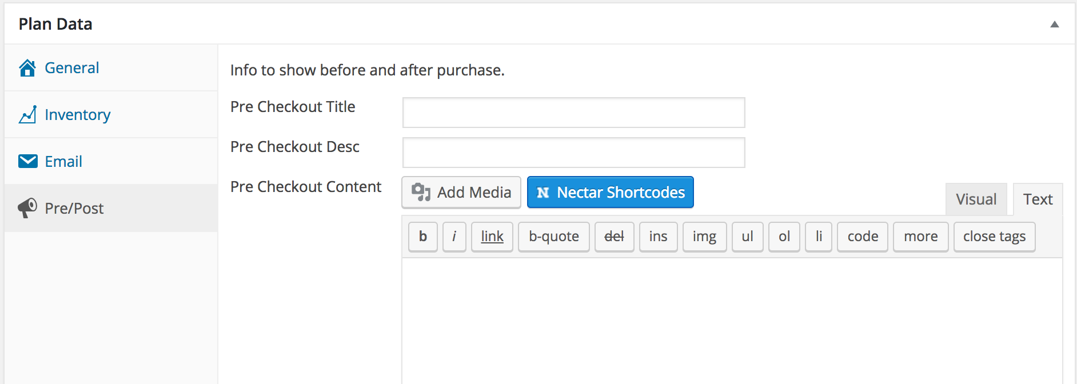The height and width of the screenshot is (384, 1077).
Task: Click inside the Pre Checkout Content textarea
Action: (x=732, y=320)
